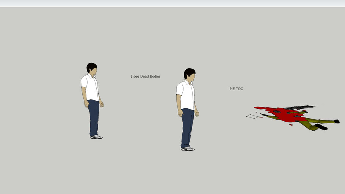Pick the left man's sneakers
345x194 pixels.
click(96, 137)
